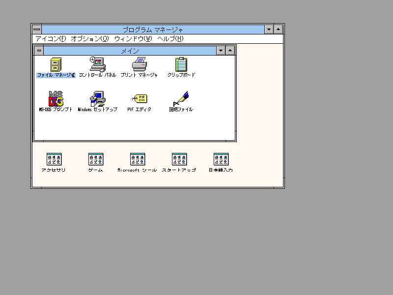Minimize the メイン group window

(x=221, y=51)
